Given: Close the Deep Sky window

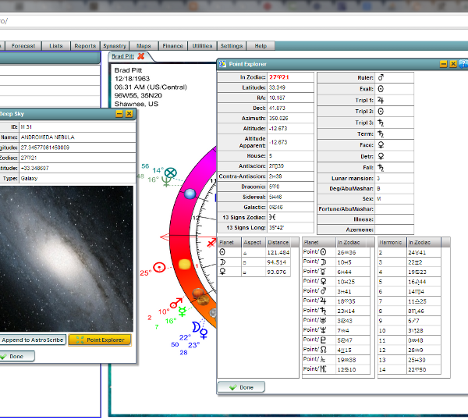Looking at the screenshot, I should pyautogui.click(x=129, y=113).
